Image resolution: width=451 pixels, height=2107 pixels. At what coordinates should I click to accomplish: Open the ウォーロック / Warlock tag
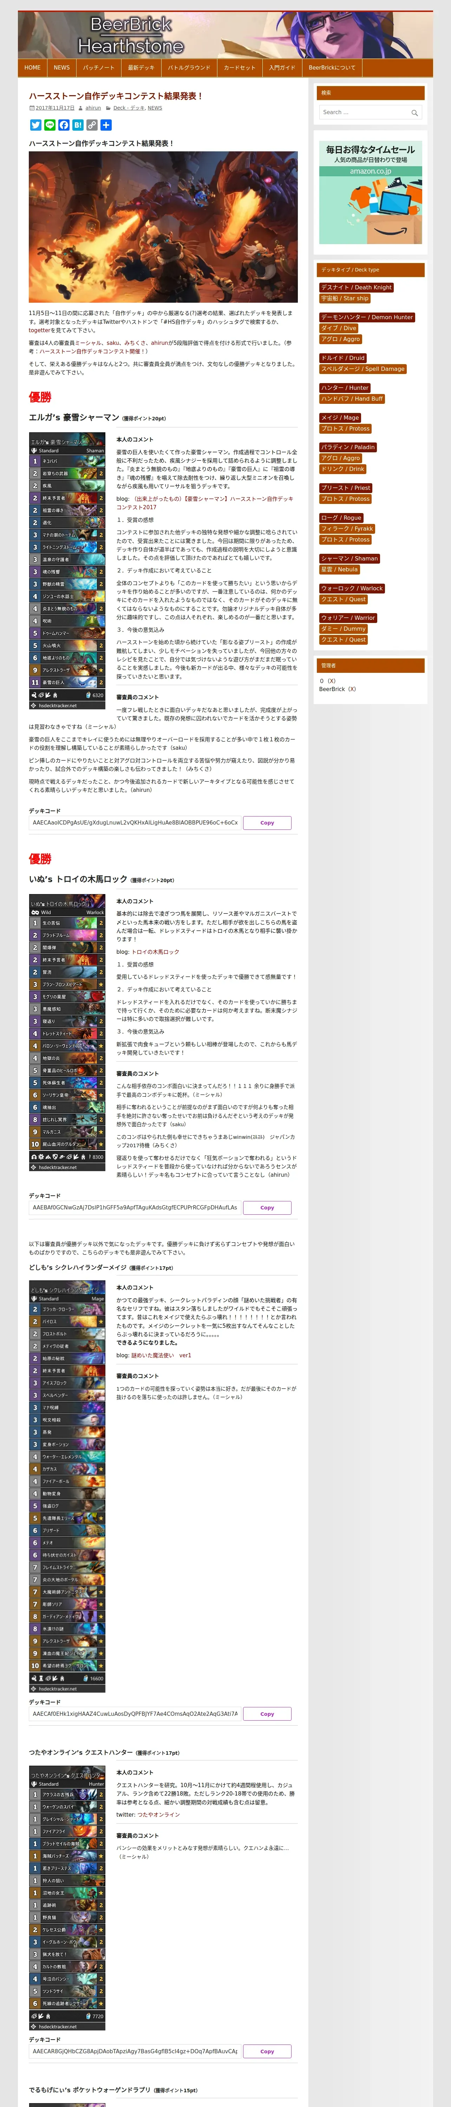pos(353,588)
